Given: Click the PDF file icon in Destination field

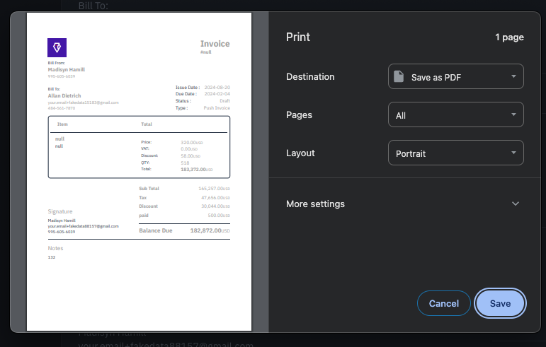Looking at the screenshot, I should 399,76.
